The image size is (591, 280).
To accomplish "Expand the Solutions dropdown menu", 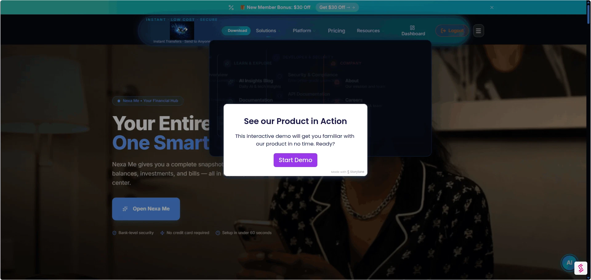I will pyautogui.click(x=268, y=31).
